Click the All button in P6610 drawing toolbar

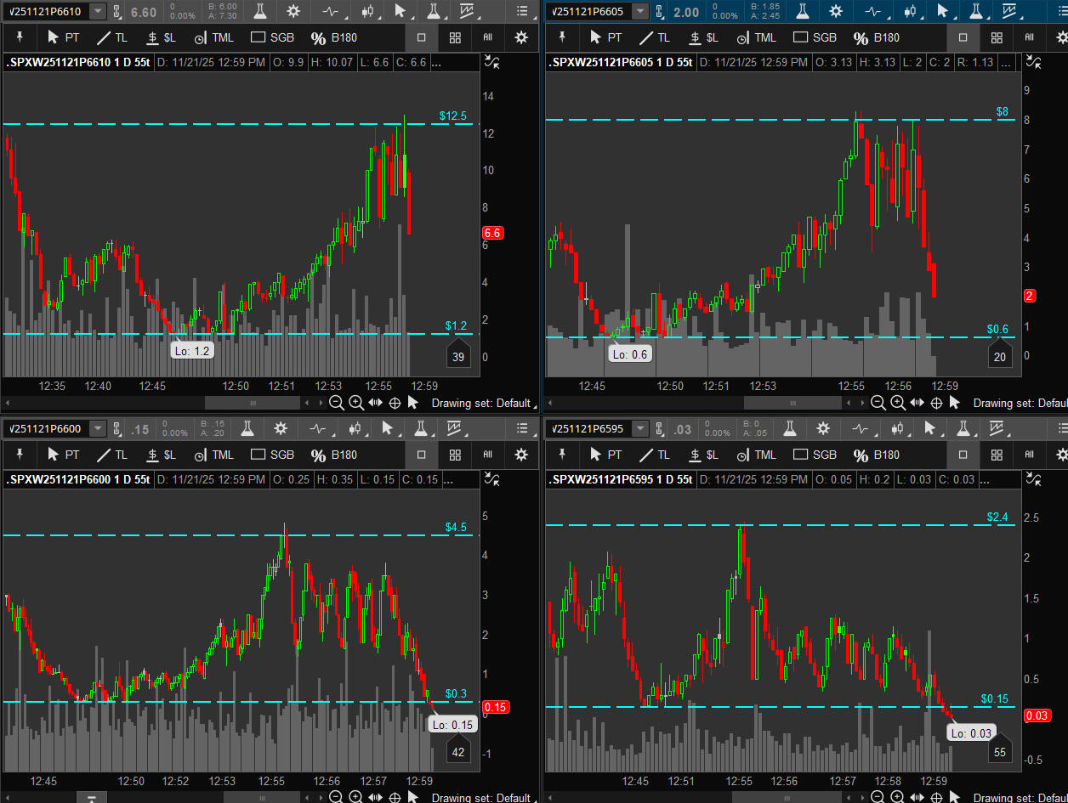coord(487,37)
